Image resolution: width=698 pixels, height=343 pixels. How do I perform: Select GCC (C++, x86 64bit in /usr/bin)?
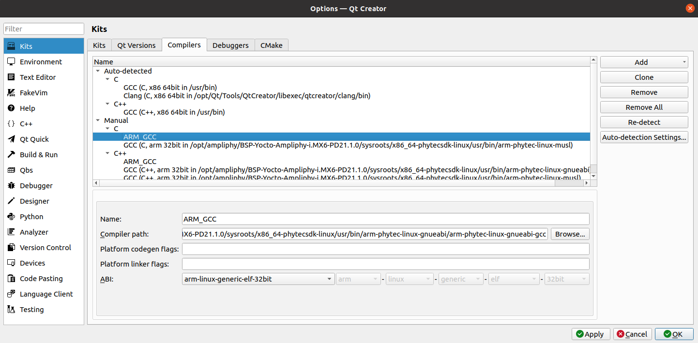point(174,112)
